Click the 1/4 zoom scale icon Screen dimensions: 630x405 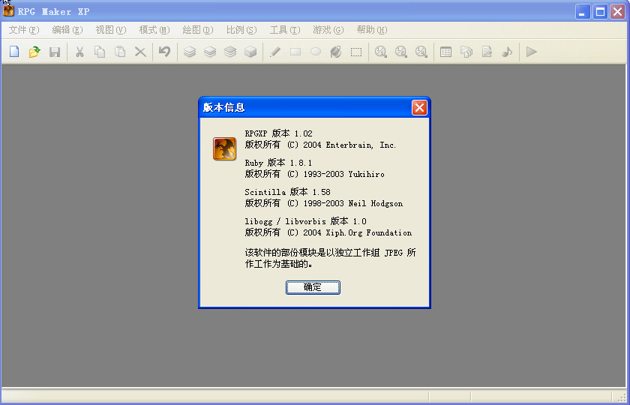421,52
